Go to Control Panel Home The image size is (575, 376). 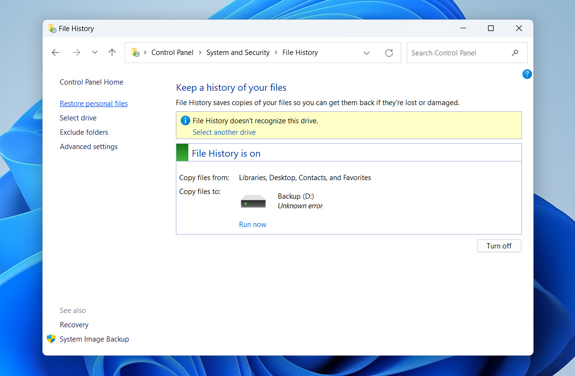[x=91, y=82]
